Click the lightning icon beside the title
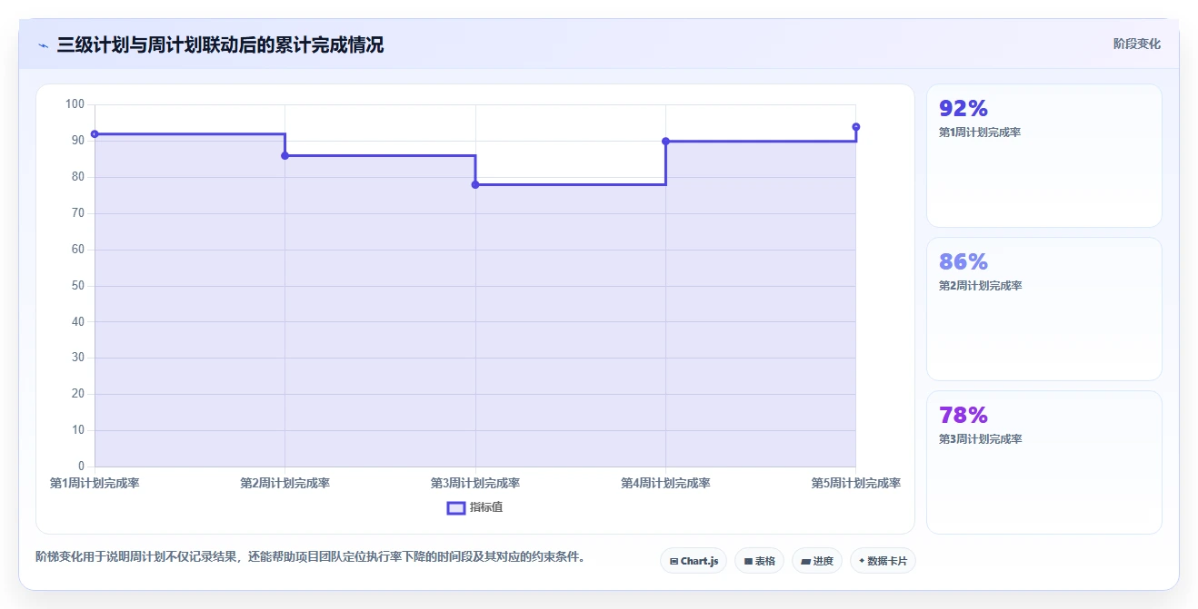The image size is (1198, 609). [x=43, y=45]
